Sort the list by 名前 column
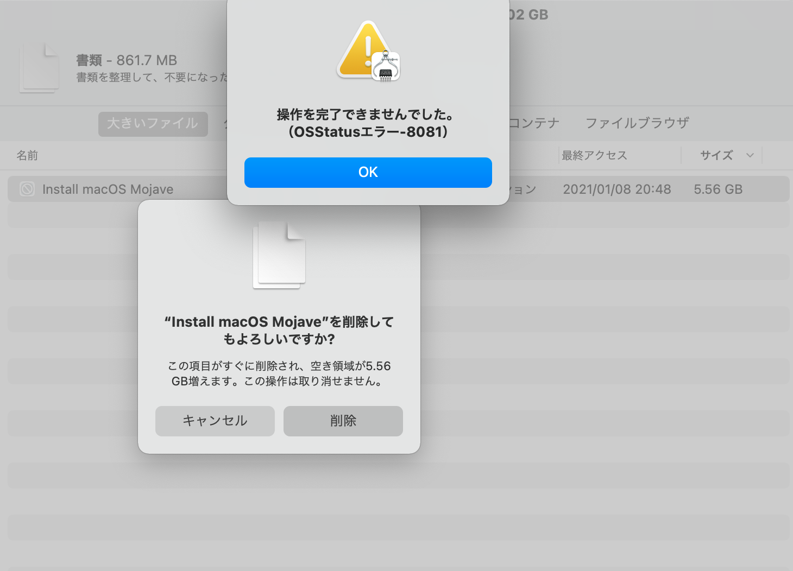The width and height of the screenshot is (793, 571). (27, 156)
